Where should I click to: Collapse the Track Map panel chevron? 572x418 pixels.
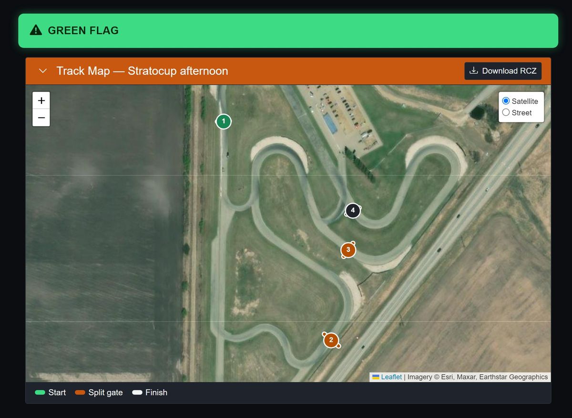click(x=43, y=71)
